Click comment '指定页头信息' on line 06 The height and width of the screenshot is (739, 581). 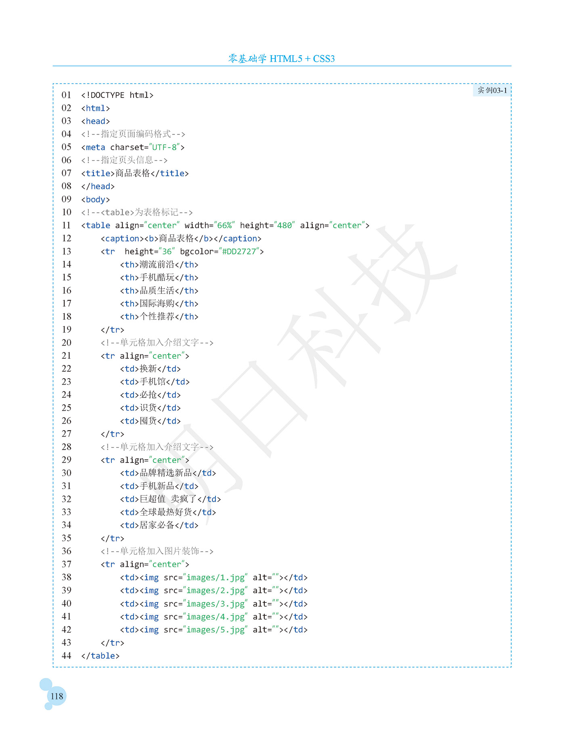[124, 160]
